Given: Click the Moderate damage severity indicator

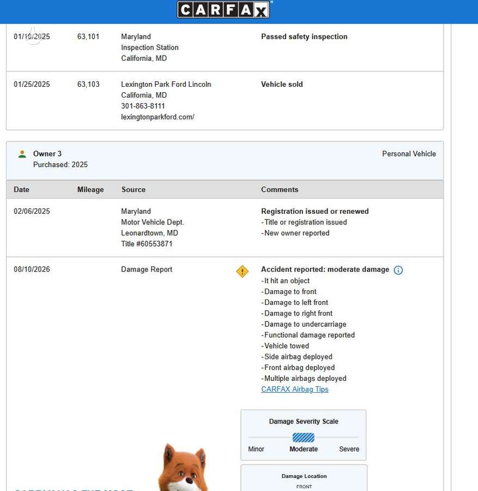Looking at the screenshot, I should click(304, 438).
